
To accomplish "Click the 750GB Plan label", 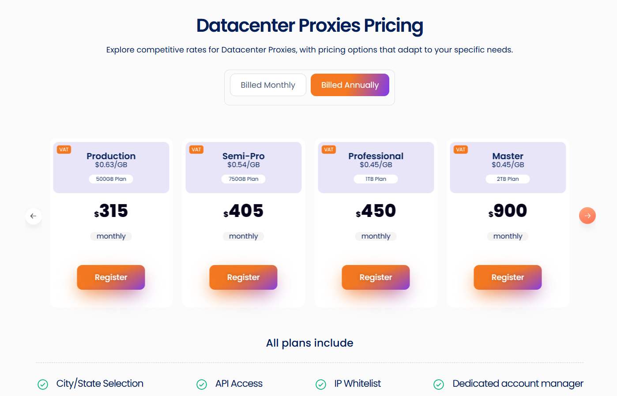I will click(244, 179).
